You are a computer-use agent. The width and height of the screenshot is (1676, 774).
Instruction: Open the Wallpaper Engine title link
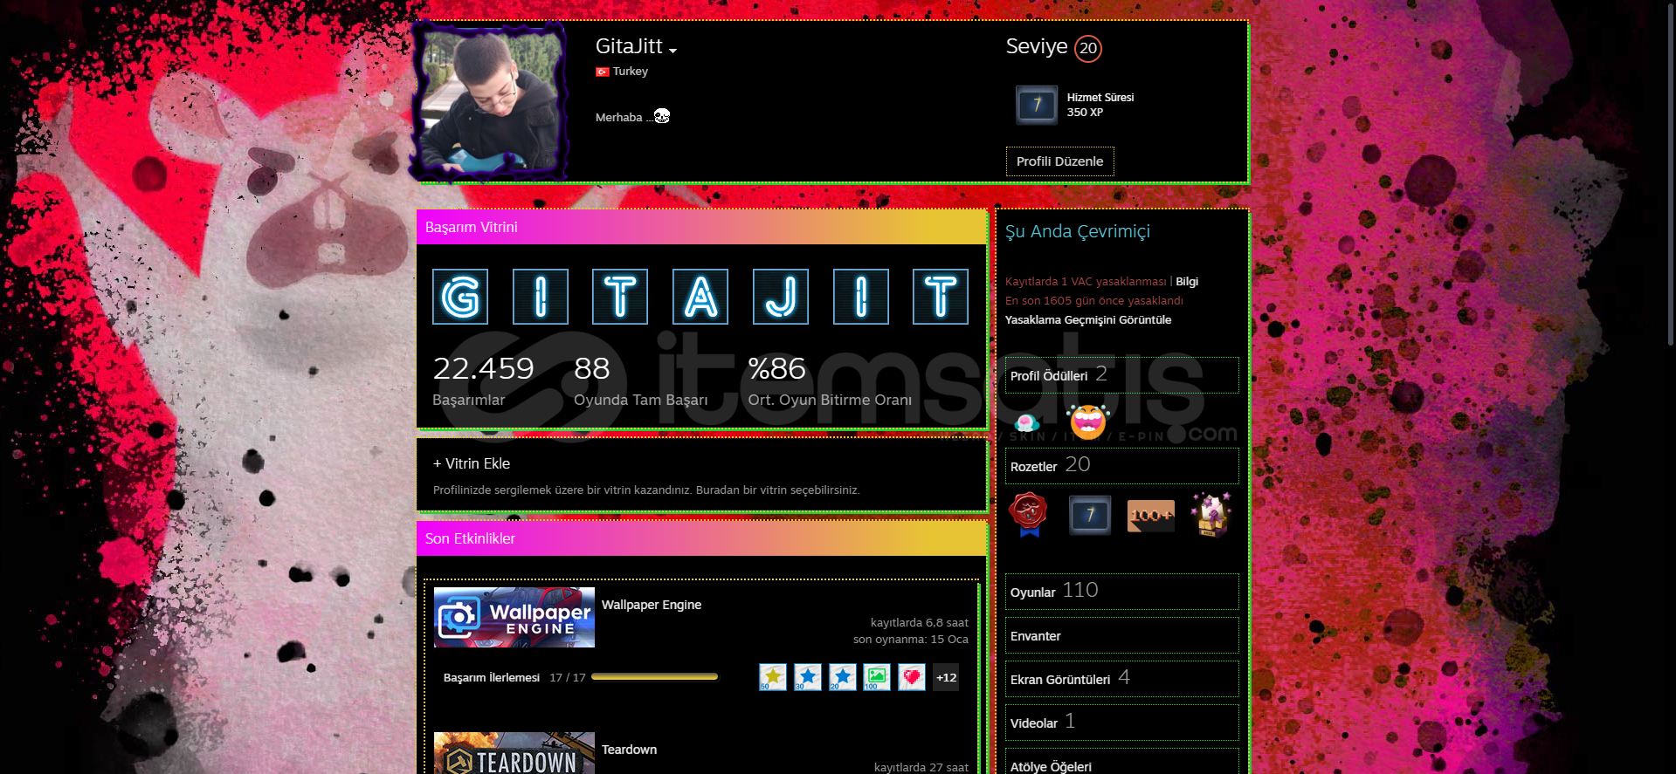pyautogui.click(x=652, y=605)
